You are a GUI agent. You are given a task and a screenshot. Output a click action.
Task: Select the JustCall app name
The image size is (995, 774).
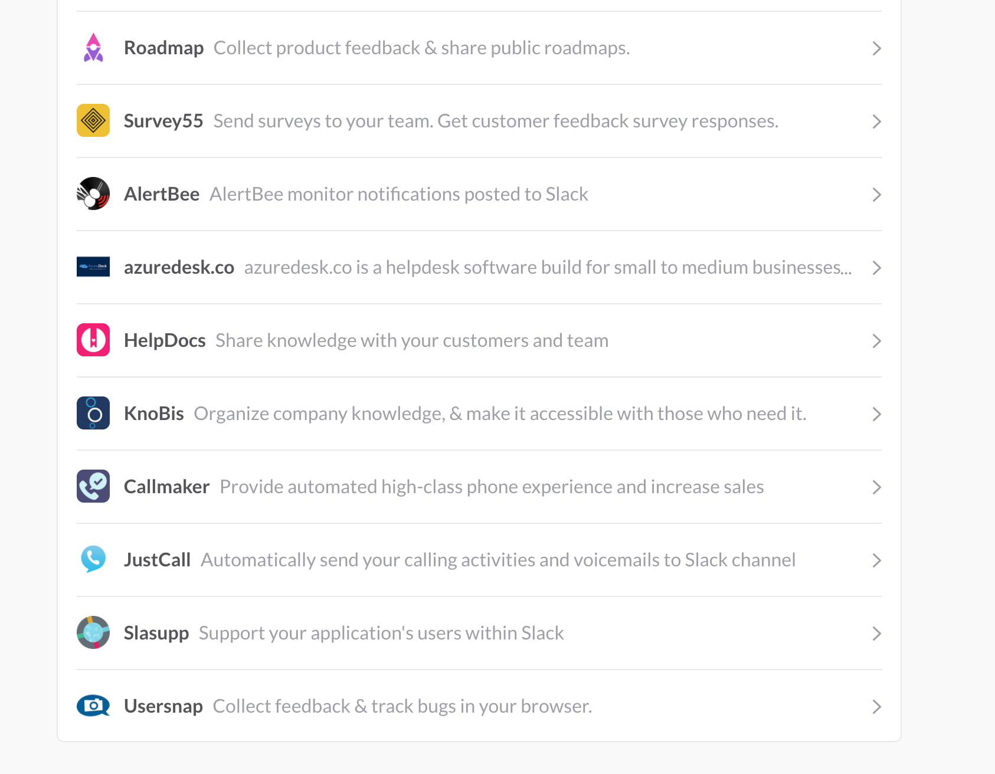157,559
